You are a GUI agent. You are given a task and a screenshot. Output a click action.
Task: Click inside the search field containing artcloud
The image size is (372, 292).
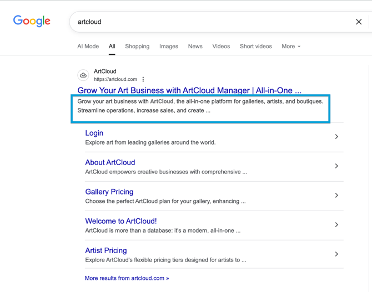click(x=211, y=22)
